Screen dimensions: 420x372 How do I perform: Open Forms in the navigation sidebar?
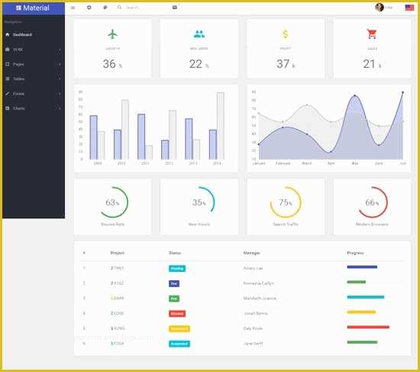coord(34,93)
